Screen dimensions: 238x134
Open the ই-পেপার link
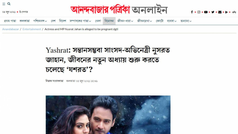pos(23,12)
